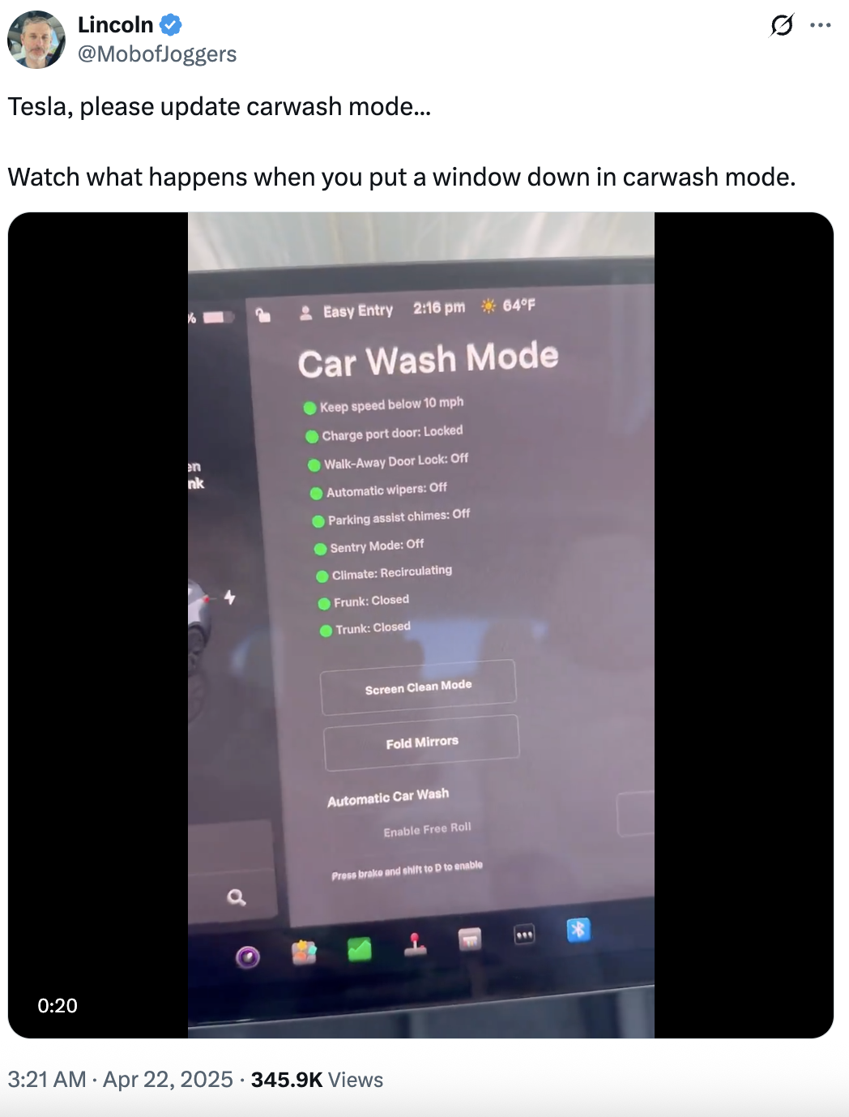Click the 0:20 video duration badge

coord(58,1005)
